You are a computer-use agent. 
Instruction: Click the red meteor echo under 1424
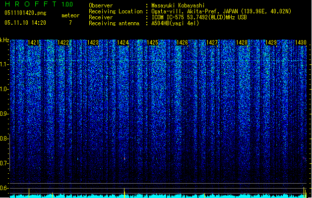[125, 158]
